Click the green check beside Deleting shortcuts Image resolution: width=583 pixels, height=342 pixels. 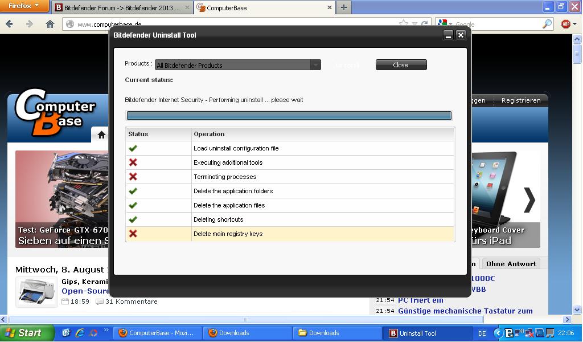pos(133,219)
